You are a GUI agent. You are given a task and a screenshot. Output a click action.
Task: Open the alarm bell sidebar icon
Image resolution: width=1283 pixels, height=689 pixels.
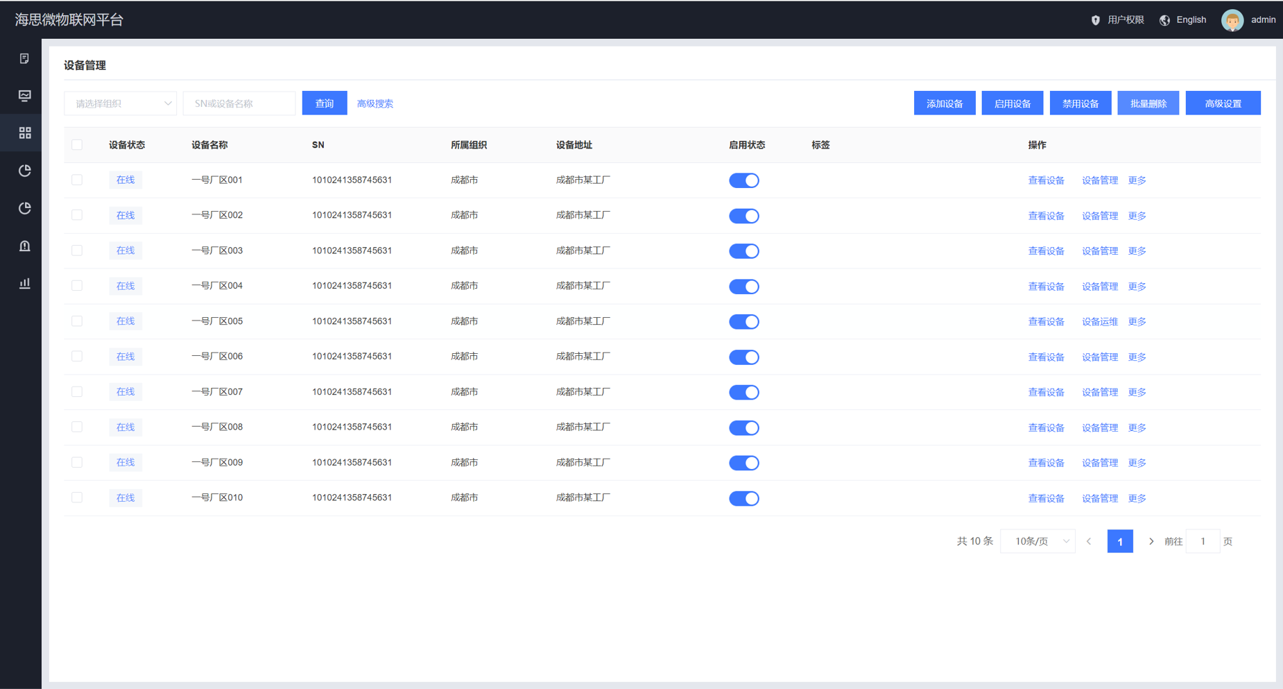pos(24,246)
